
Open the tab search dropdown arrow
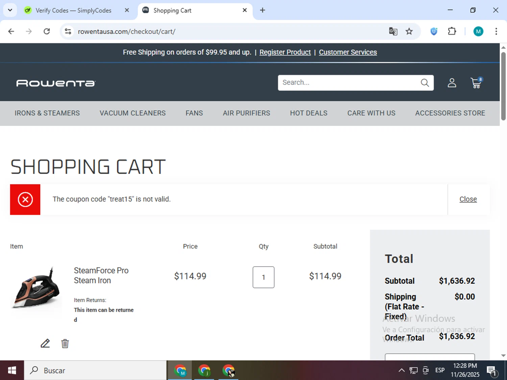10,10
